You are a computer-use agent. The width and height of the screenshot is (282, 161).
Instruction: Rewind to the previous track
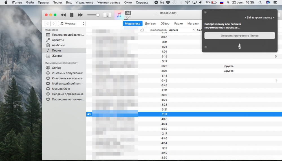[x=63, y=15]
